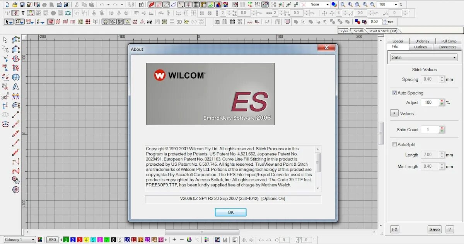
Task: Click the FX button
Action: pyautogui.click(x=394, y=229)
